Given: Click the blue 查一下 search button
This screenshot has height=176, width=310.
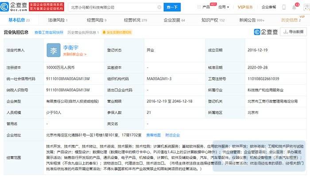Looking at the screenshot, I should click(x=172, y=8).
